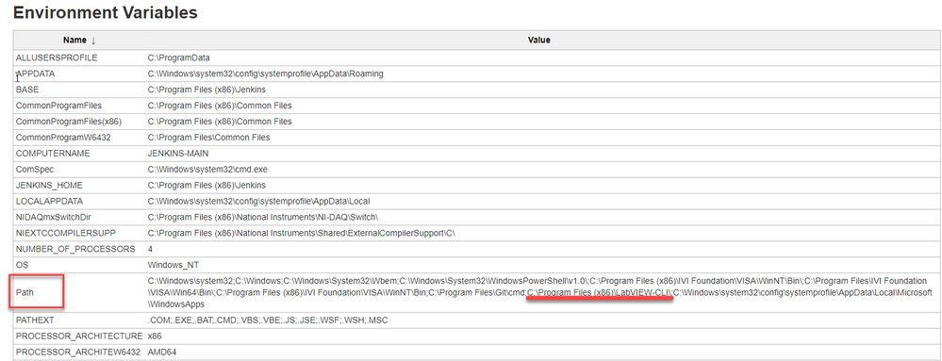Click the Value column header
Viewport: 942px width, 361px height.
coord(538,41)
